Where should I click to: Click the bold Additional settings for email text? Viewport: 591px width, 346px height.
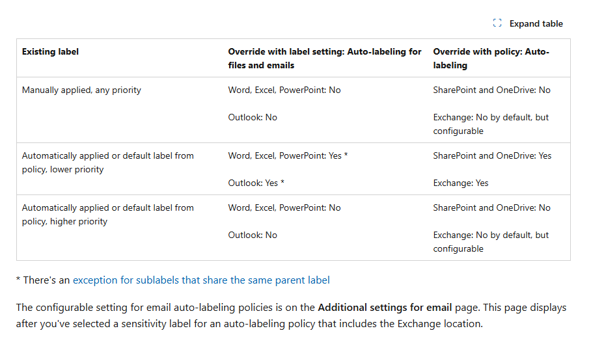385,308
